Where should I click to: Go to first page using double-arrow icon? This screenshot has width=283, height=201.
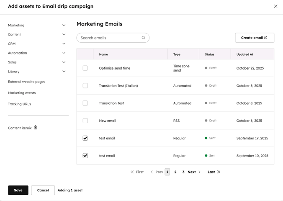[x=132, y=172]
